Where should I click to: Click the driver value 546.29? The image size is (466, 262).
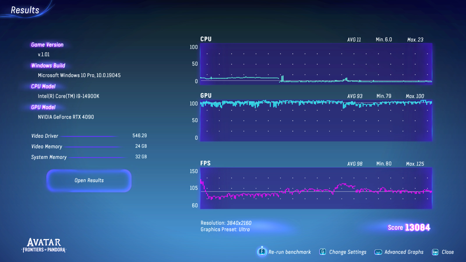coord(140,136)
